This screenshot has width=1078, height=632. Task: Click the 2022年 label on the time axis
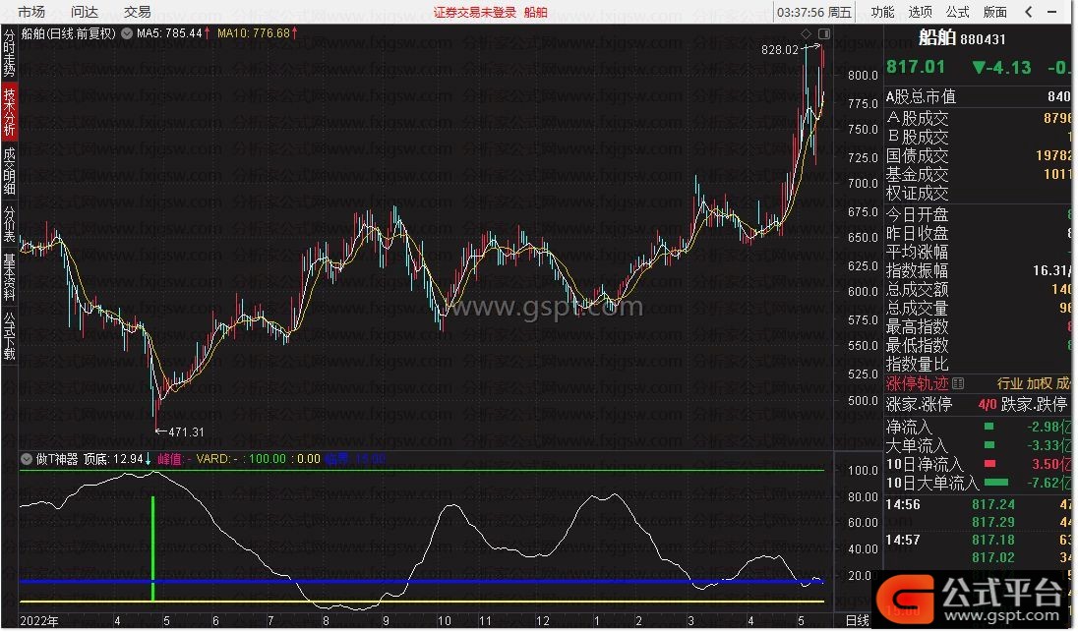[39, 620]
